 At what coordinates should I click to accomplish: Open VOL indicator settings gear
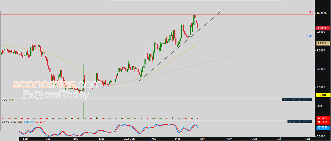[x=304, y=100]
